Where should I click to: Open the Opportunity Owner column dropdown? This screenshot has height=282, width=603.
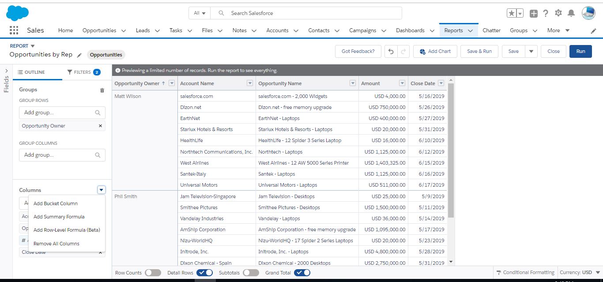click(172, 83)
